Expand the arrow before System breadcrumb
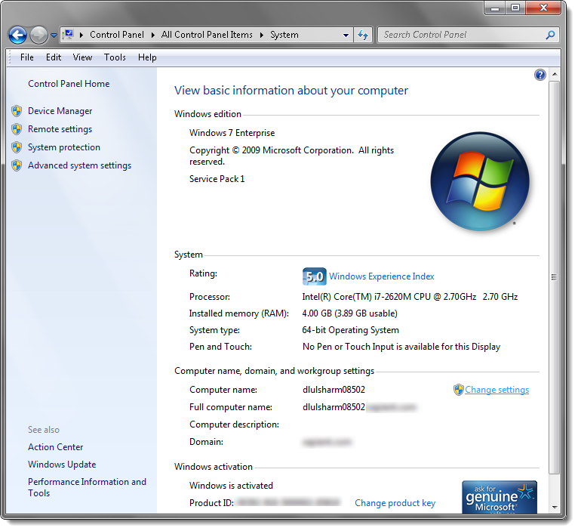This screenshot has width=578, height=531. [262, 36]
